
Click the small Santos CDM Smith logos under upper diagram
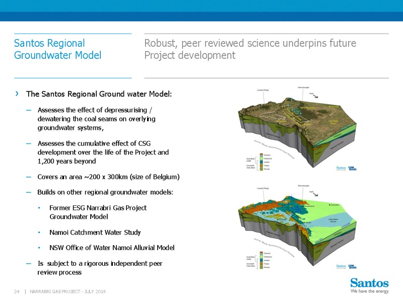click(347, 169)
